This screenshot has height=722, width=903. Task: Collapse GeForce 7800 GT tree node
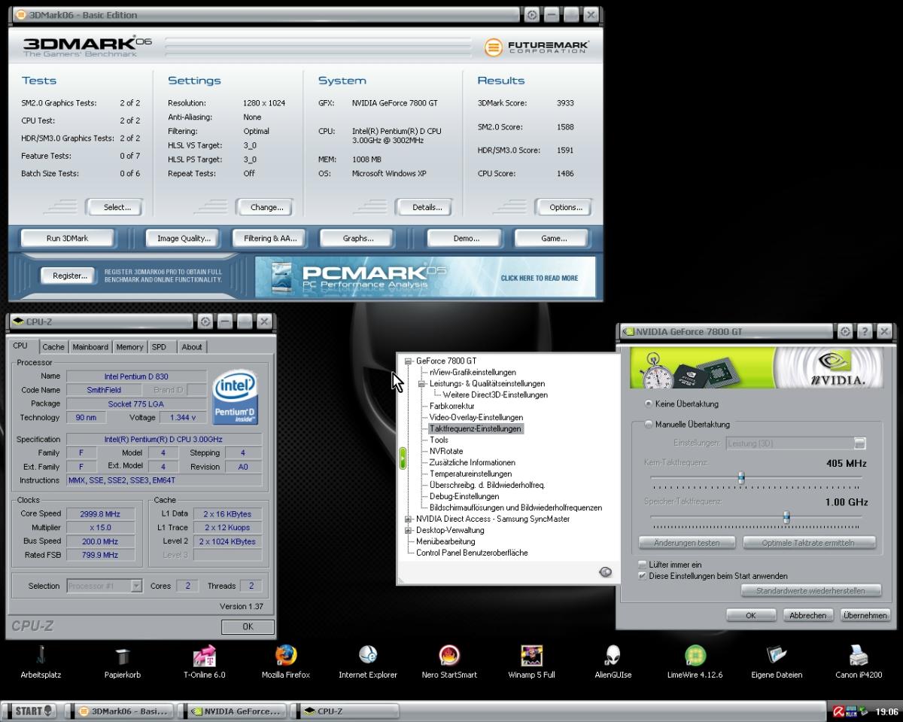[409, 361]
